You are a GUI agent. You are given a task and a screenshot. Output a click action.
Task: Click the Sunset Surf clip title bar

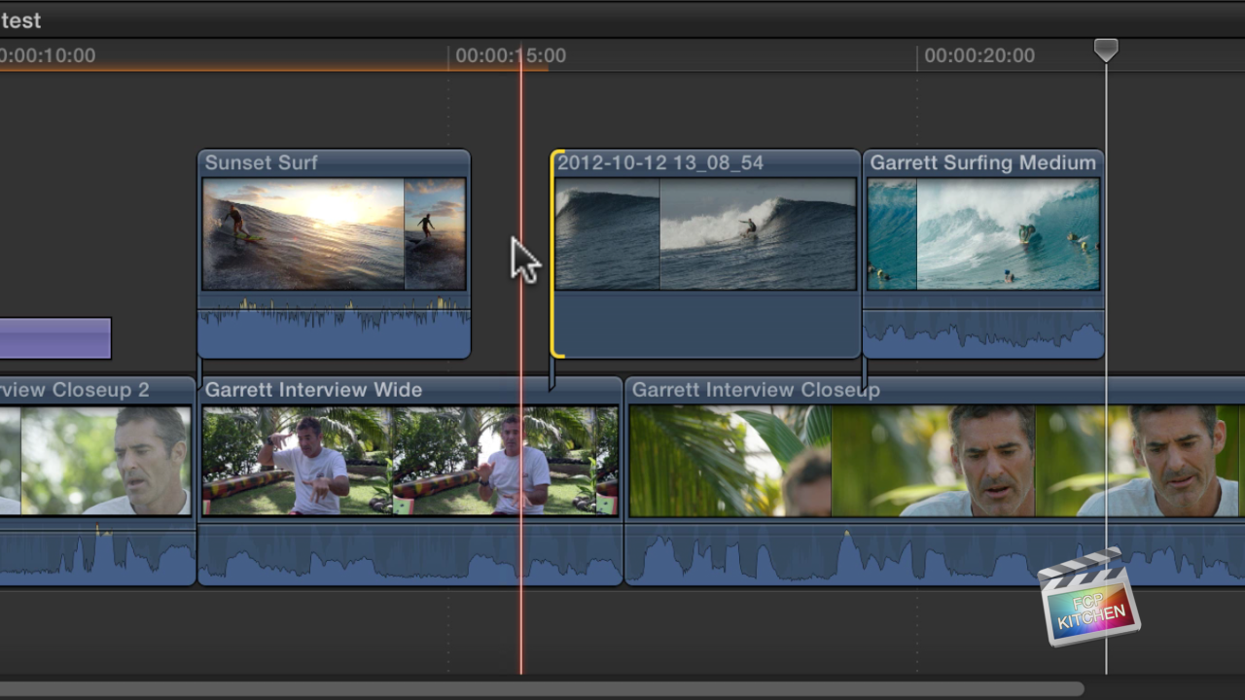(x=292, y=162)
